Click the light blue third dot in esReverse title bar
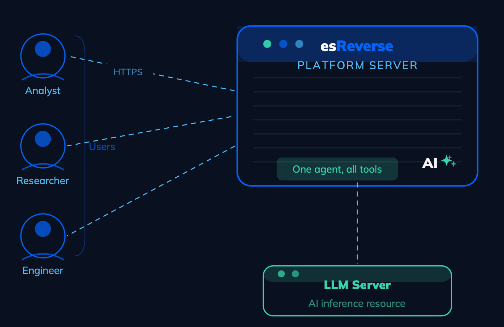Image resolution: width=504 pixels, height=327 pixels. 299,44
